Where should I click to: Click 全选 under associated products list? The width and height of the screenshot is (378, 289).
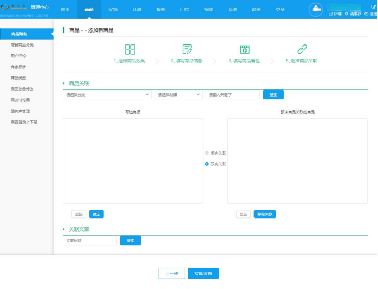click(x=244, y=214)
